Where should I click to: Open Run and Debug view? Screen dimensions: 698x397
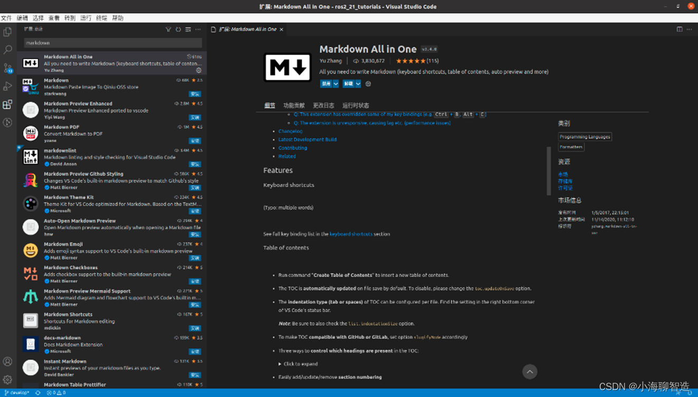[x=7, y=86]
